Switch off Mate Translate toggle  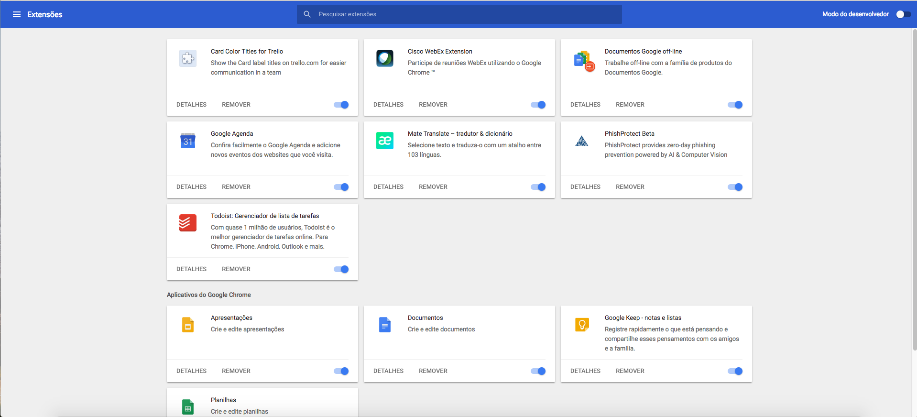click(538, 187)
